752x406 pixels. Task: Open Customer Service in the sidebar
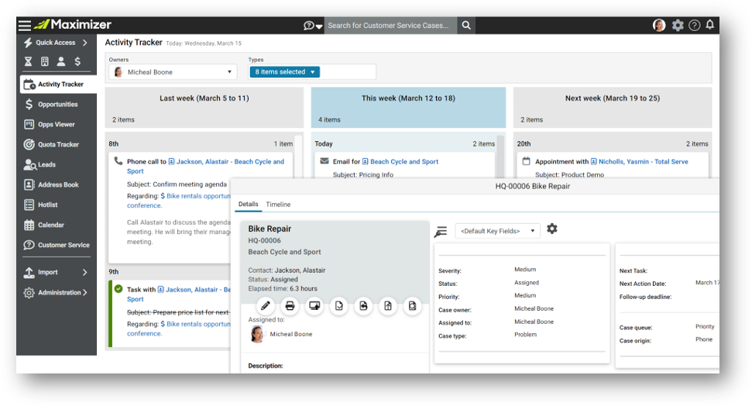point(57,246)
